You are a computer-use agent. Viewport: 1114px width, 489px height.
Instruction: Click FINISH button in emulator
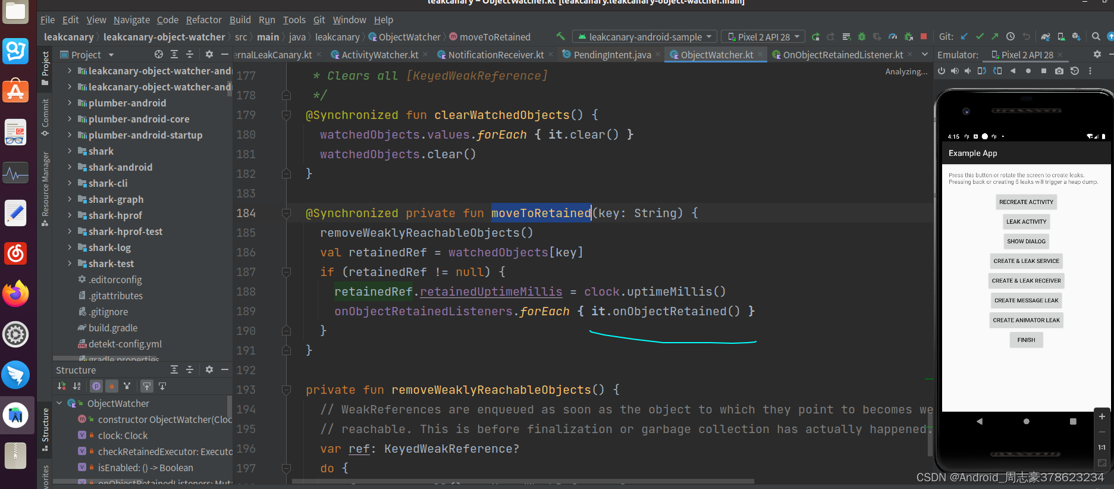pyautogui.click(x=1026, y=340)
